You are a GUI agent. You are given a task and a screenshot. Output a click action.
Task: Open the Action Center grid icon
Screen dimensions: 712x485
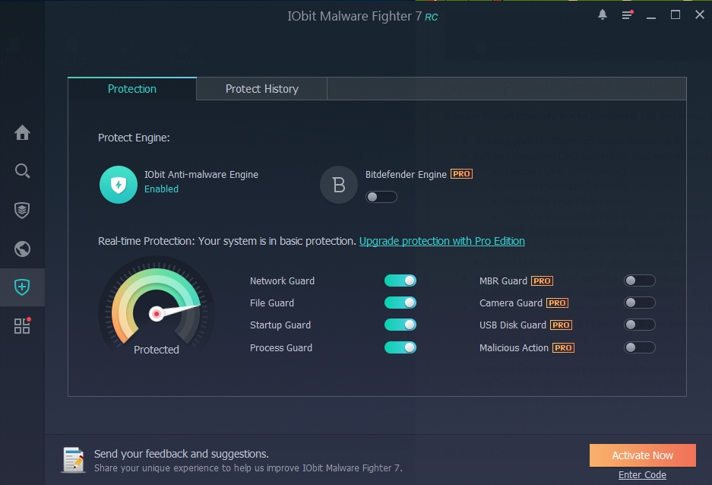pyautogui.click(x=22, y=325)
